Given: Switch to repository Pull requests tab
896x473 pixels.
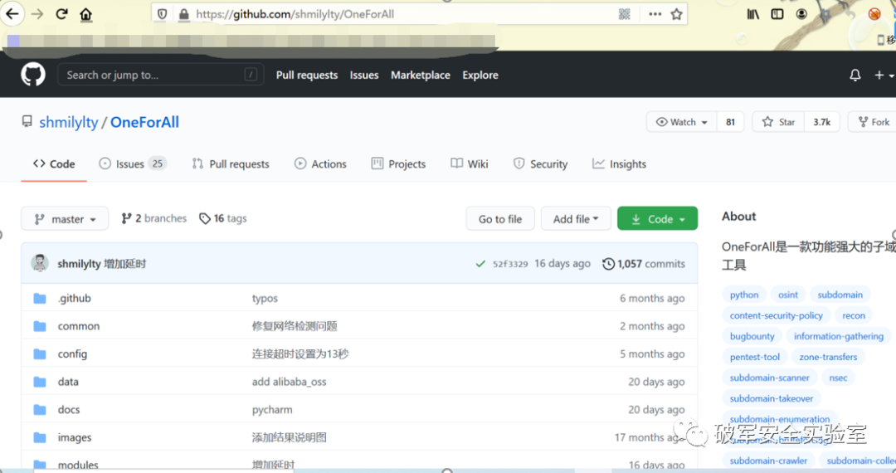Looking at the screenshot, I should [231, 164].
